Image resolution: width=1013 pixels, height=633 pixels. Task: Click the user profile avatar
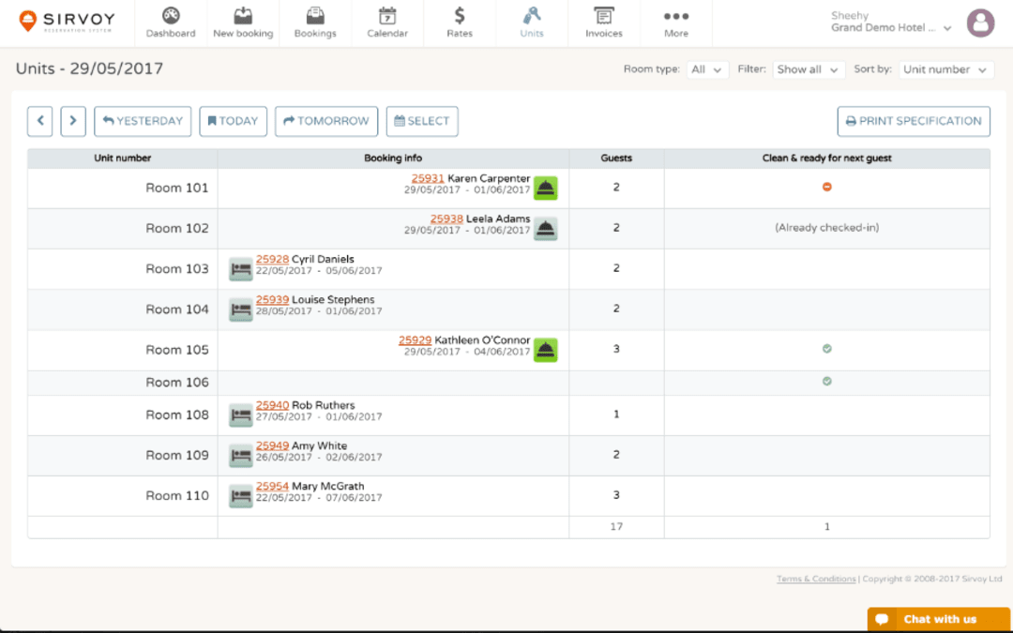(980, 23)
